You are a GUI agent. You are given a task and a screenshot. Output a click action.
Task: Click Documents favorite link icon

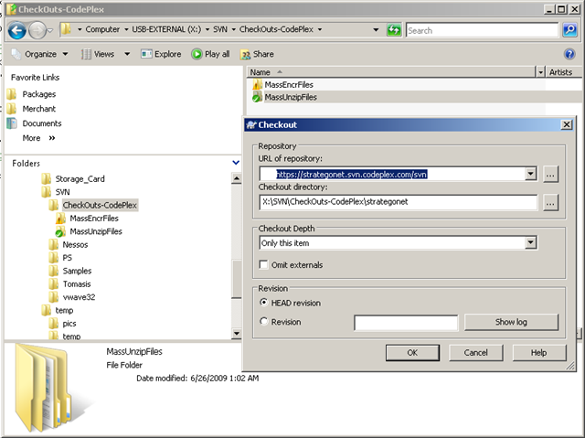tap(12, 123)
